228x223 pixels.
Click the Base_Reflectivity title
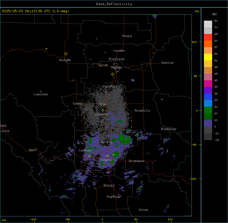114,4
